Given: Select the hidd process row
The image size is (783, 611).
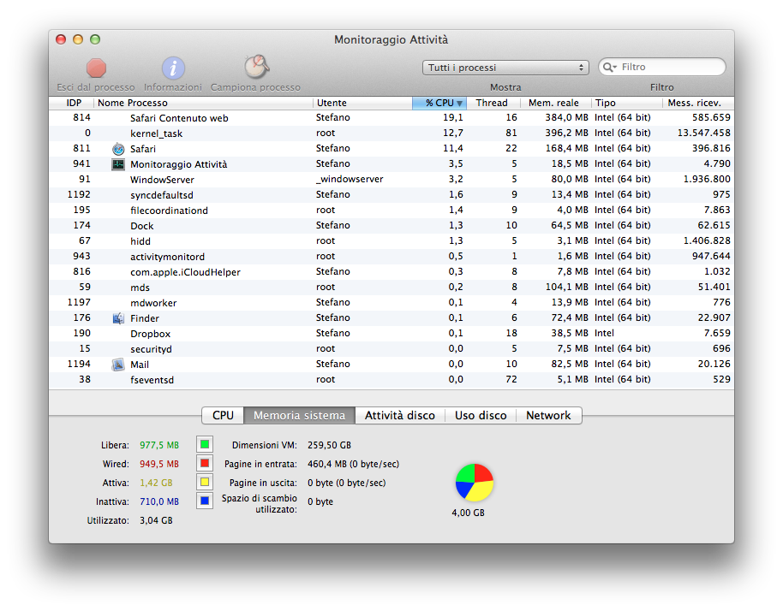Looking at the screenshot, I should coord(391,241).
